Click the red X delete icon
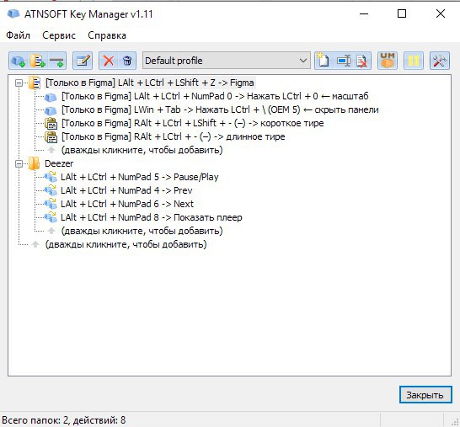Screen dimensions: 460x427 [x=108, y=61]
